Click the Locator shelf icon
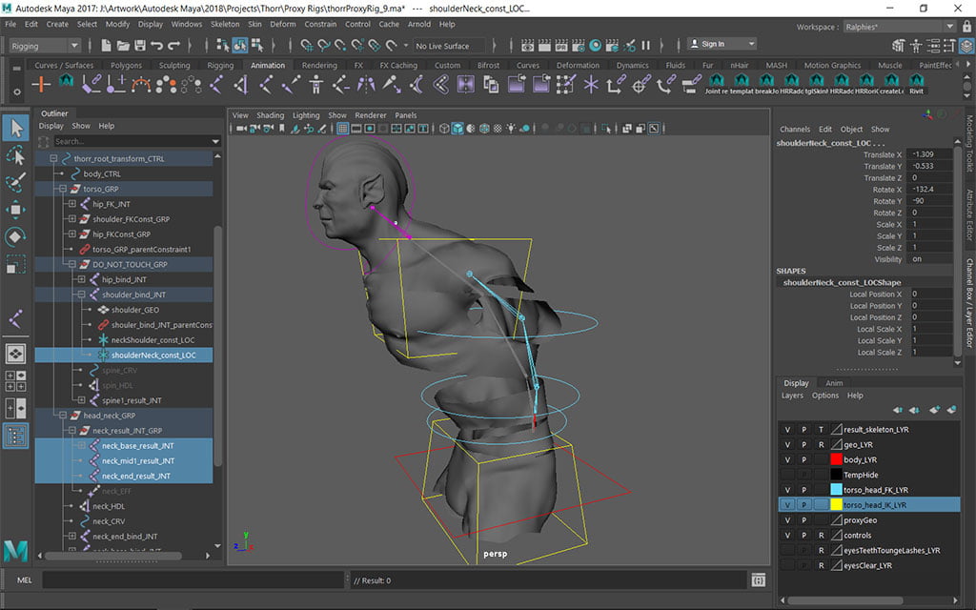This screenshot has height=610, width=976. click(42, 85)
